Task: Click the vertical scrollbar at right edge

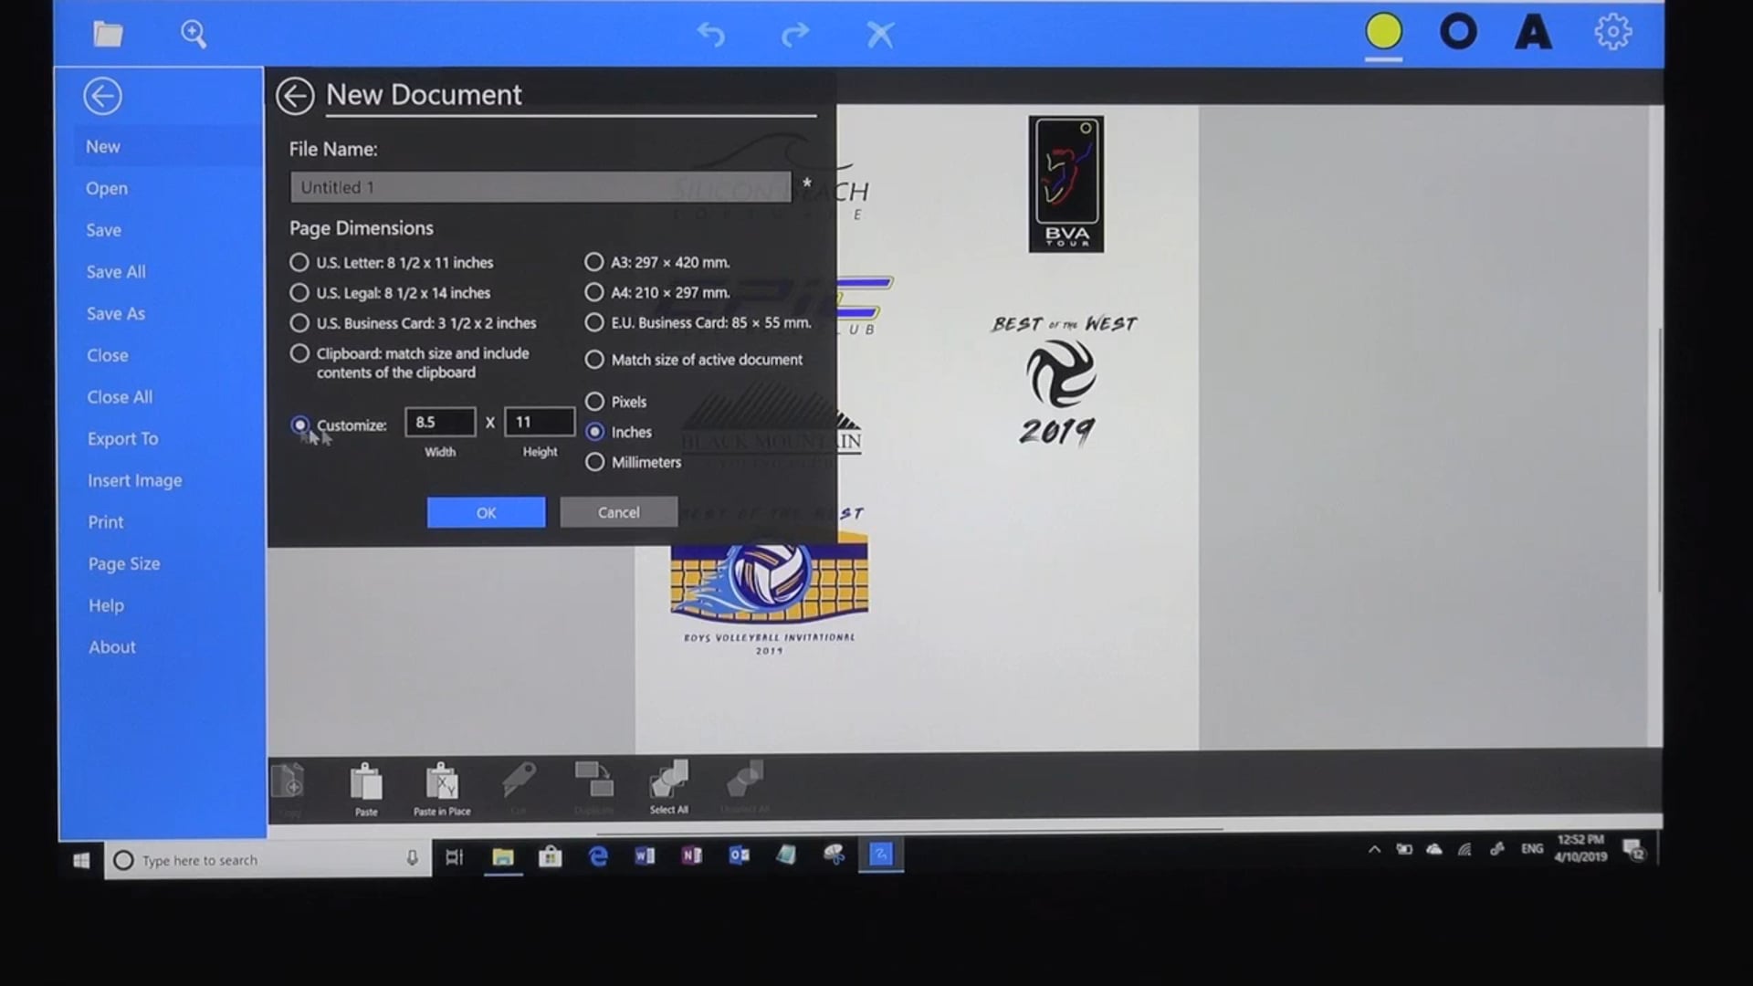Action: click(1659, 459)
